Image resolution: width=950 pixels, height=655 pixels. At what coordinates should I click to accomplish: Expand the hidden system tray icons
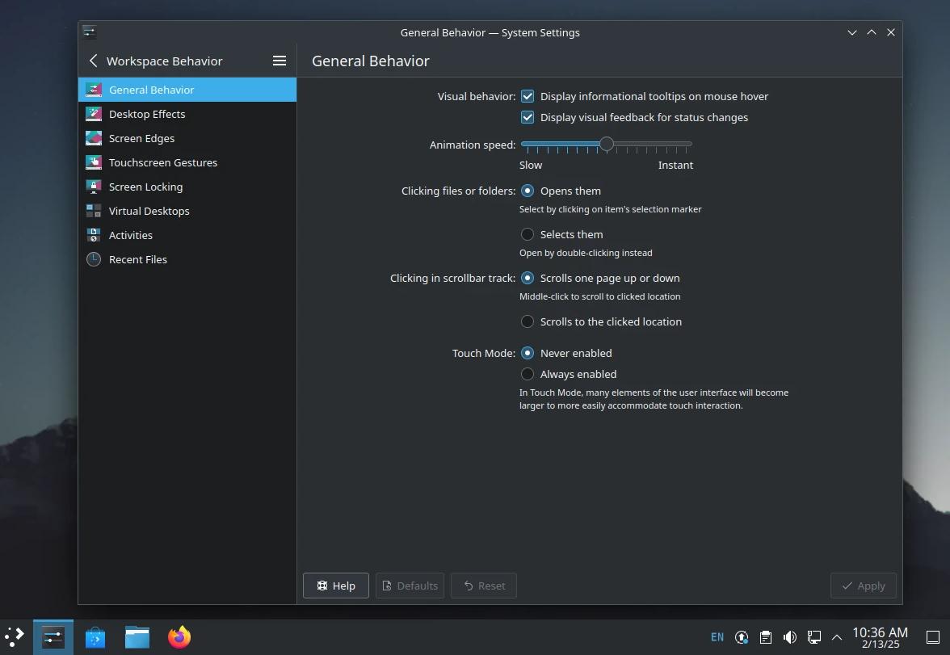pyautogui.click(x=837, y=637)
